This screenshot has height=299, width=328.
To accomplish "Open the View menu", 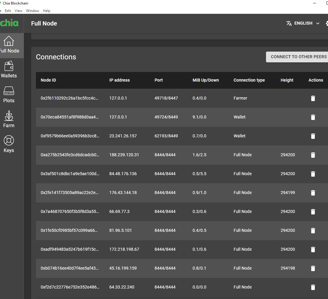I will [x=18, y=11].
